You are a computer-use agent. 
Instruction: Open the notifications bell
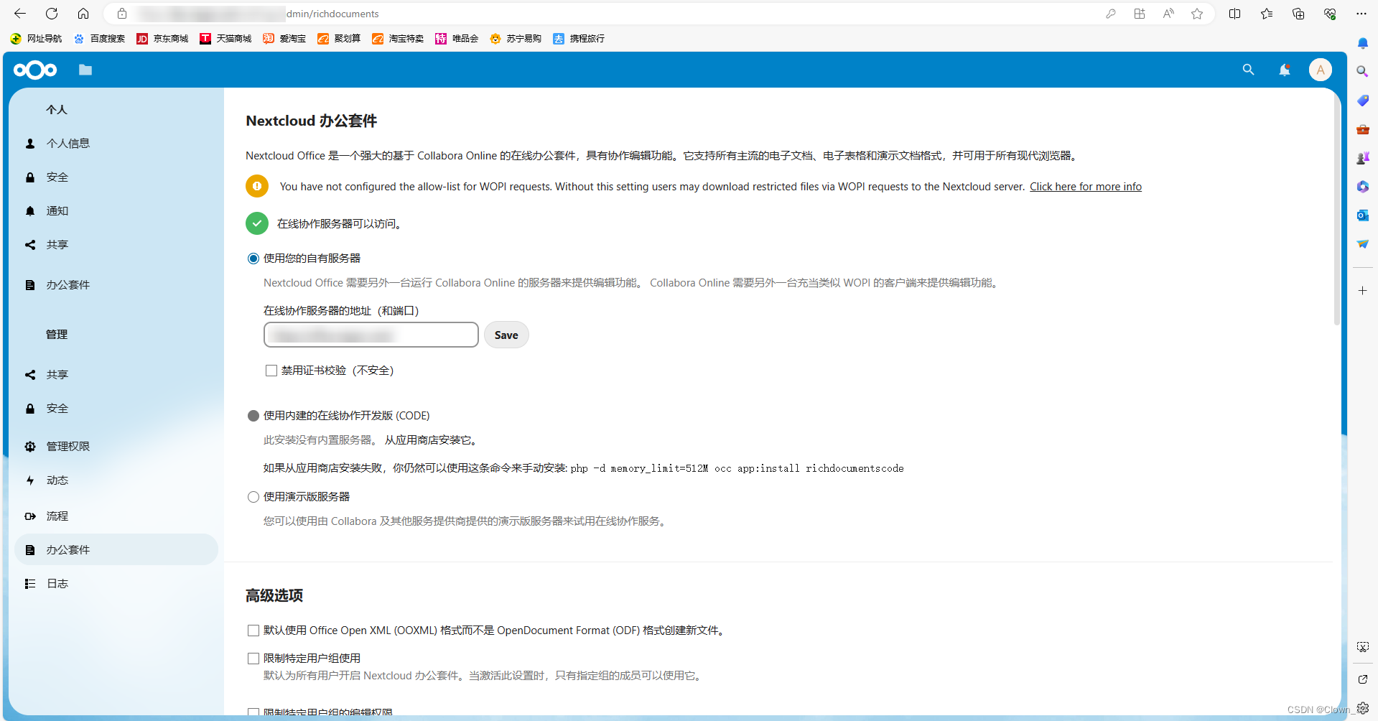coord(1285,70)
